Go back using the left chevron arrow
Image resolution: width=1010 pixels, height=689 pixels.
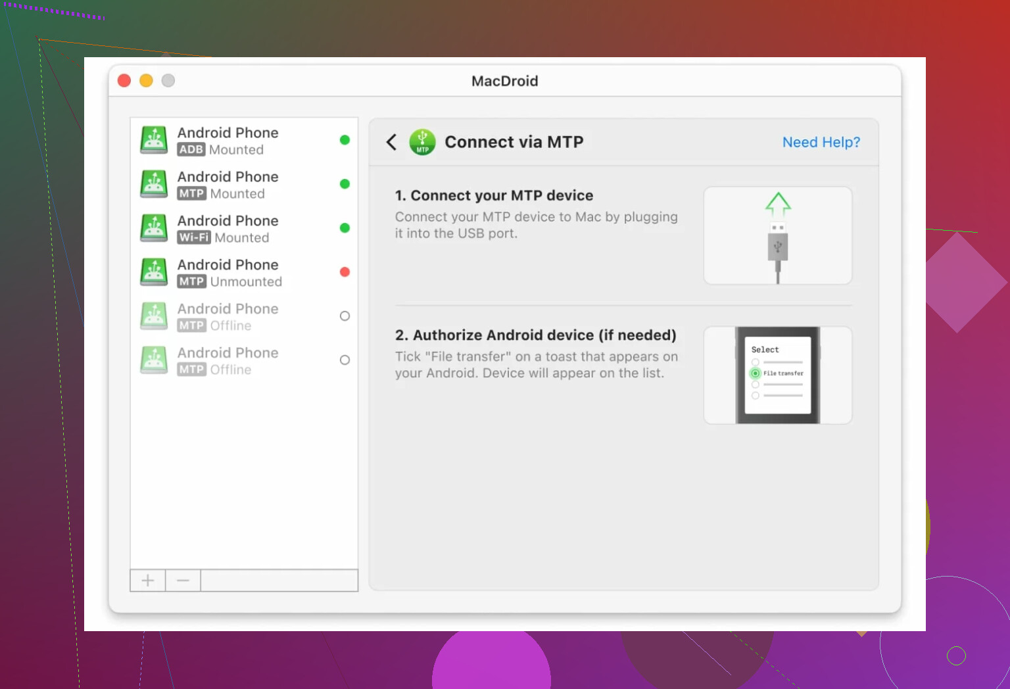[x=391, y=142]
